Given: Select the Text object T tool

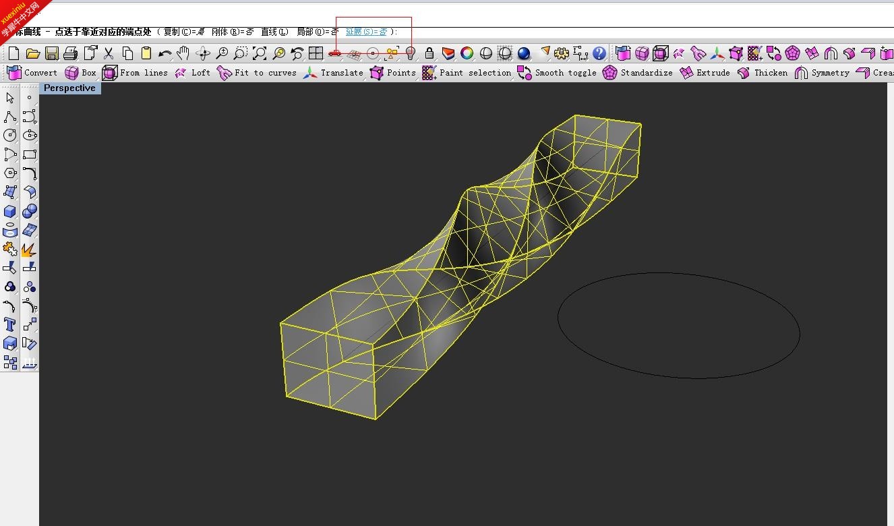Looking at the screenshot, I should click(10, 325).
